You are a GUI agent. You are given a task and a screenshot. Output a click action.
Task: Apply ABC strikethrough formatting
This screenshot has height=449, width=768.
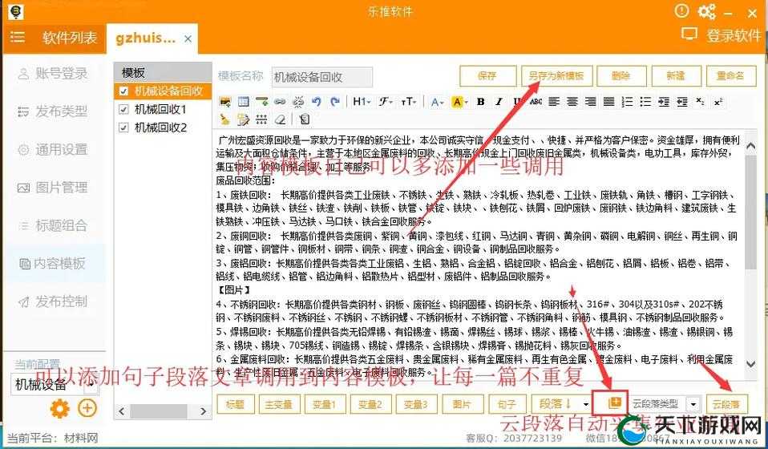coord(536,101)
